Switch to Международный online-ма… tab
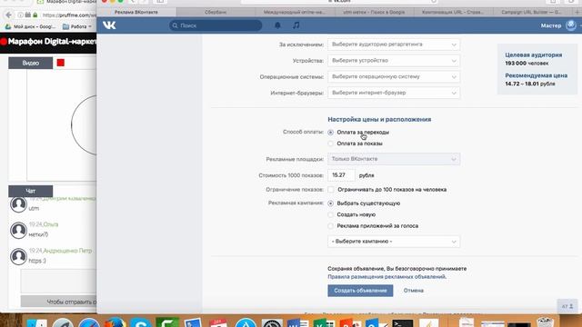Image resolution: width=582 pixels, height=327 pixels. pyautogui.click(x=295, y=12)
